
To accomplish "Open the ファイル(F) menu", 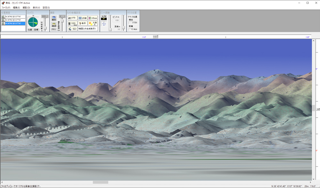I will tap(6, 8).
